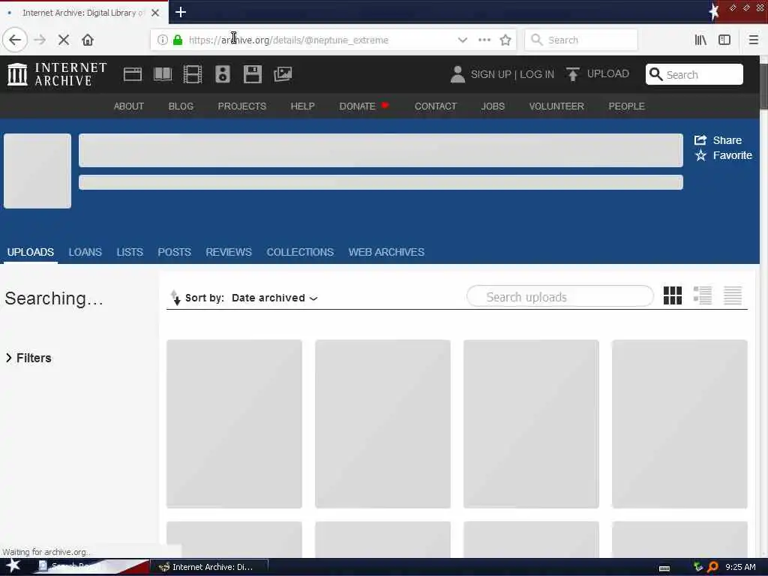Go to Internet Archive logo home
768x576 pixels.
pyautogui.click(x=57, y=74)
